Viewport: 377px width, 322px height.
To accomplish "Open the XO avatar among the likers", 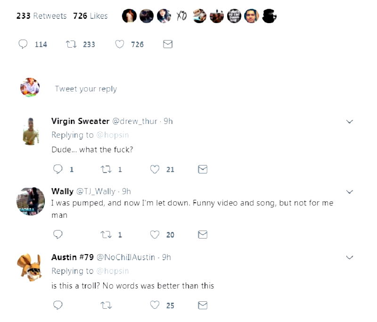I will tap(181, 16).
